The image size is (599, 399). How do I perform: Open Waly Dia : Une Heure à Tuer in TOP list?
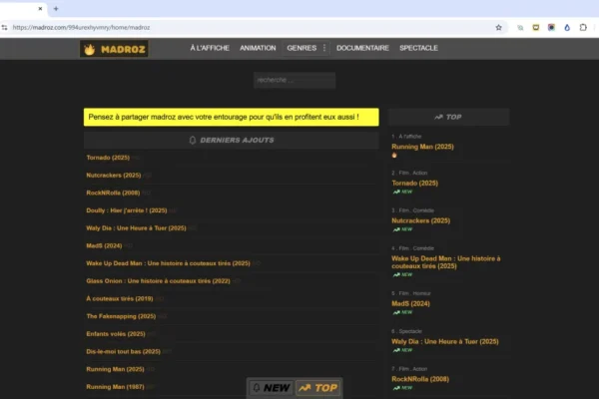click(445, 341)
